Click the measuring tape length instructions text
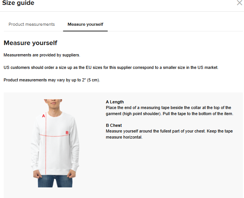 (170, 111)
